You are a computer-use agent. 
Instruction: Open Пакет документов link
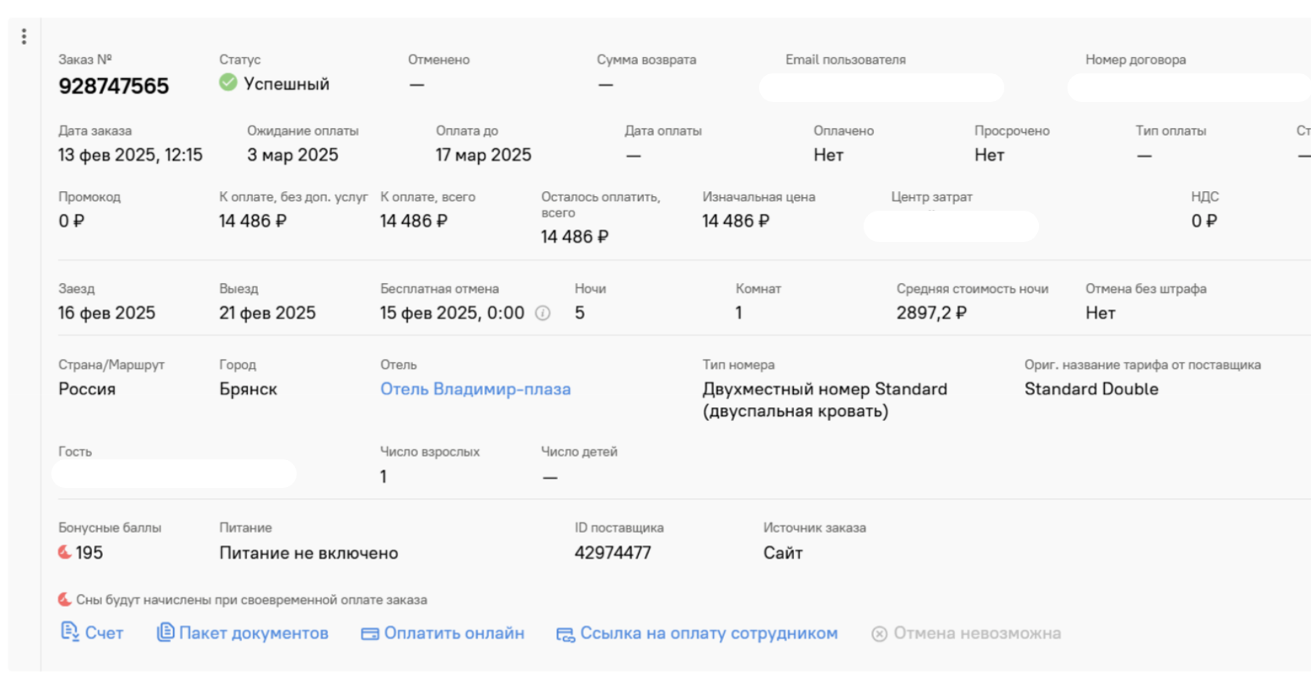254,633
